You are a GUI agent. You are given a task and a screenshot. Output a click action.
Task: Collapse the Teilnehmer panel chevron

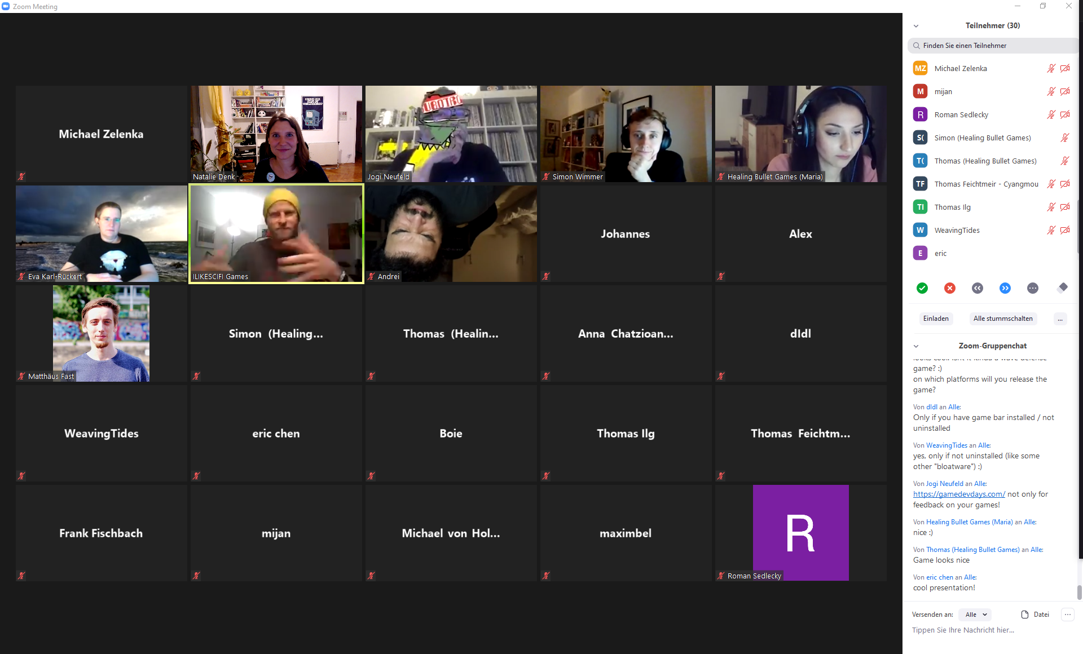(916, 26)
